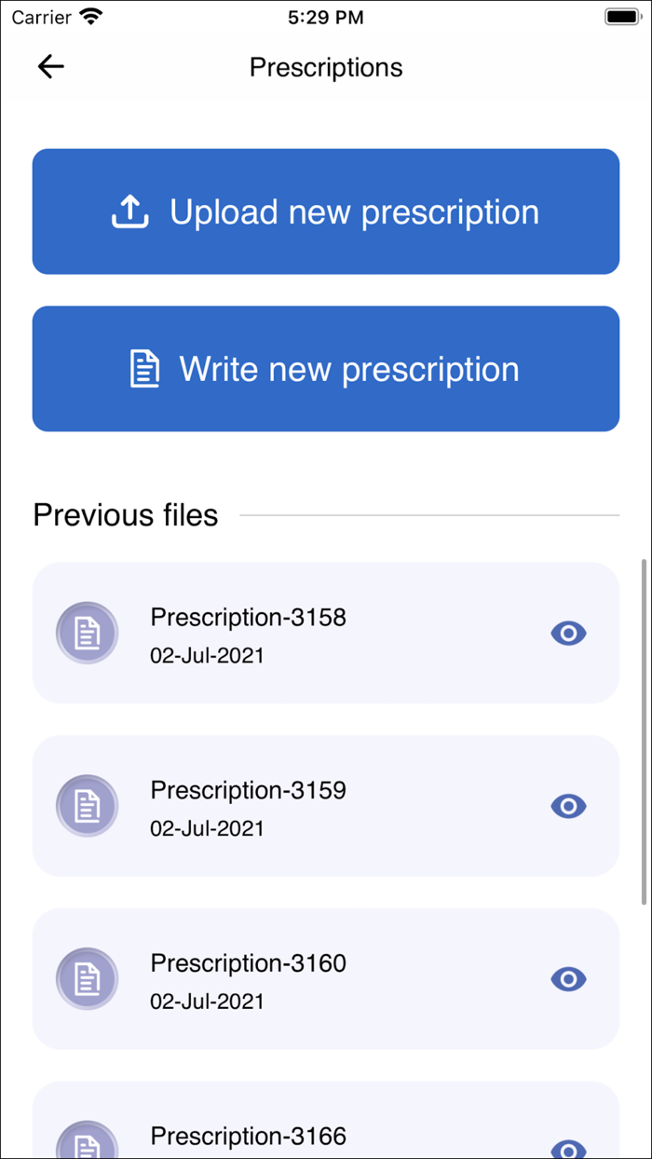Image resolution: width=652 pixels, height=1159 pixels.
Task: View Prescription-3158 using its eye icon
Action: coord(568,633)
